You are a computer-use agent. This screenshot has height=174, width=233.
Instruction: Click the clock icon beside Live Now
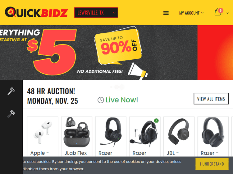tap(101, 100)
